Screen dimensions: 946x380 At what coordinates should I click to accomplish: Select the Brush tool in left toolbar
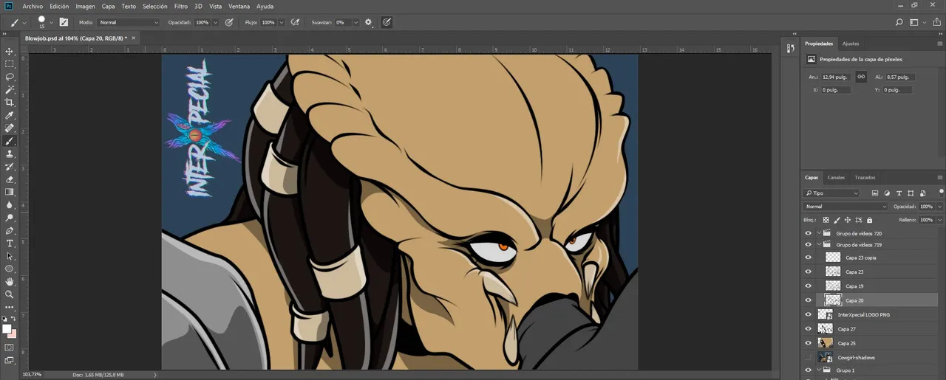(10, 141)
